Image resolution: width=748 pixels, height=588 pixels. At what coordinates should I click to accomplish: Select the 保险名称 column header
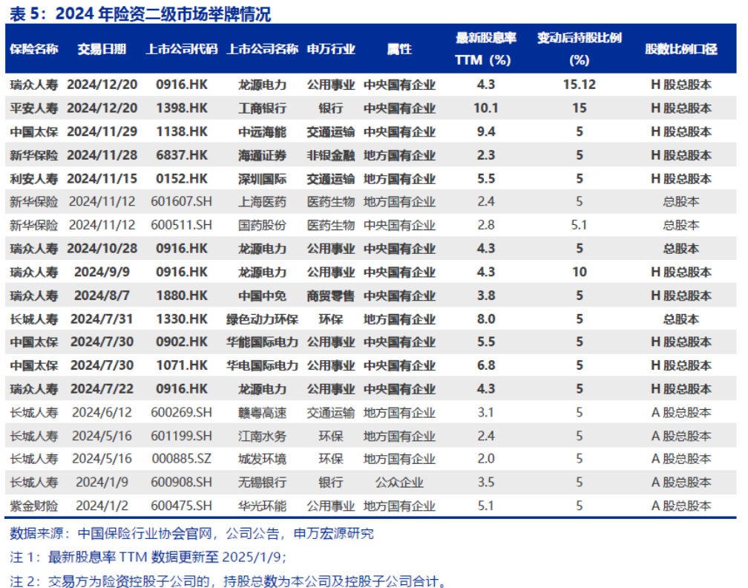coord(34,49)
